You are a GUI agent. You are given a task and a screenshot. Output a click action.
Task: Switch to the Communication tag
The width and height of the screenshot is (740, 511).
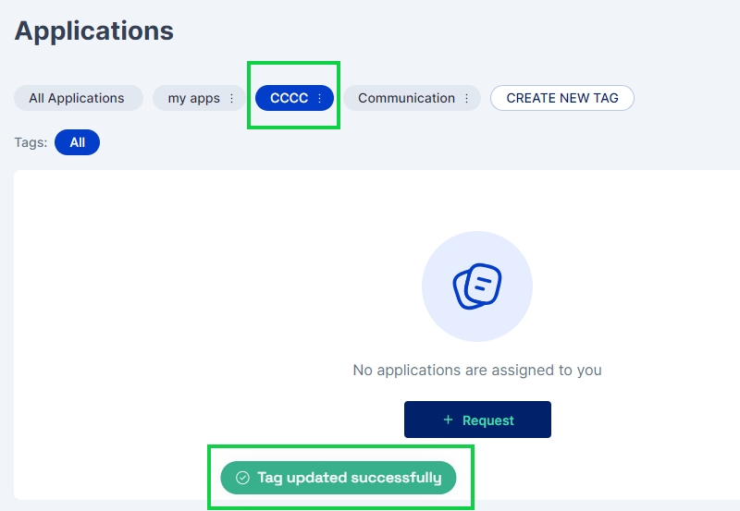406,98
